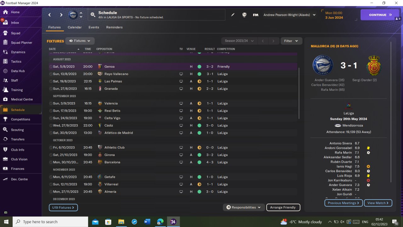Toggle the Granada fixture checkmark
403x227 pixels.
tap(51, 89)
